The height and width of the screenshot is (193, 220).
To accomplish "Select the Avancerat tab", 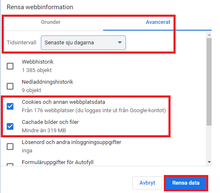I will point(158,22).
